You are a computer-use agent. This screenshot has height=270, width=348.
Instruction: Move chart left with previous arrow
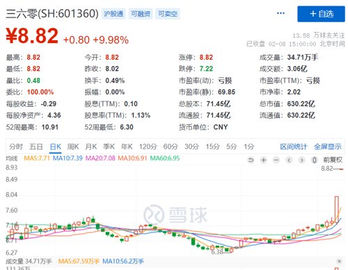(289, 160)
